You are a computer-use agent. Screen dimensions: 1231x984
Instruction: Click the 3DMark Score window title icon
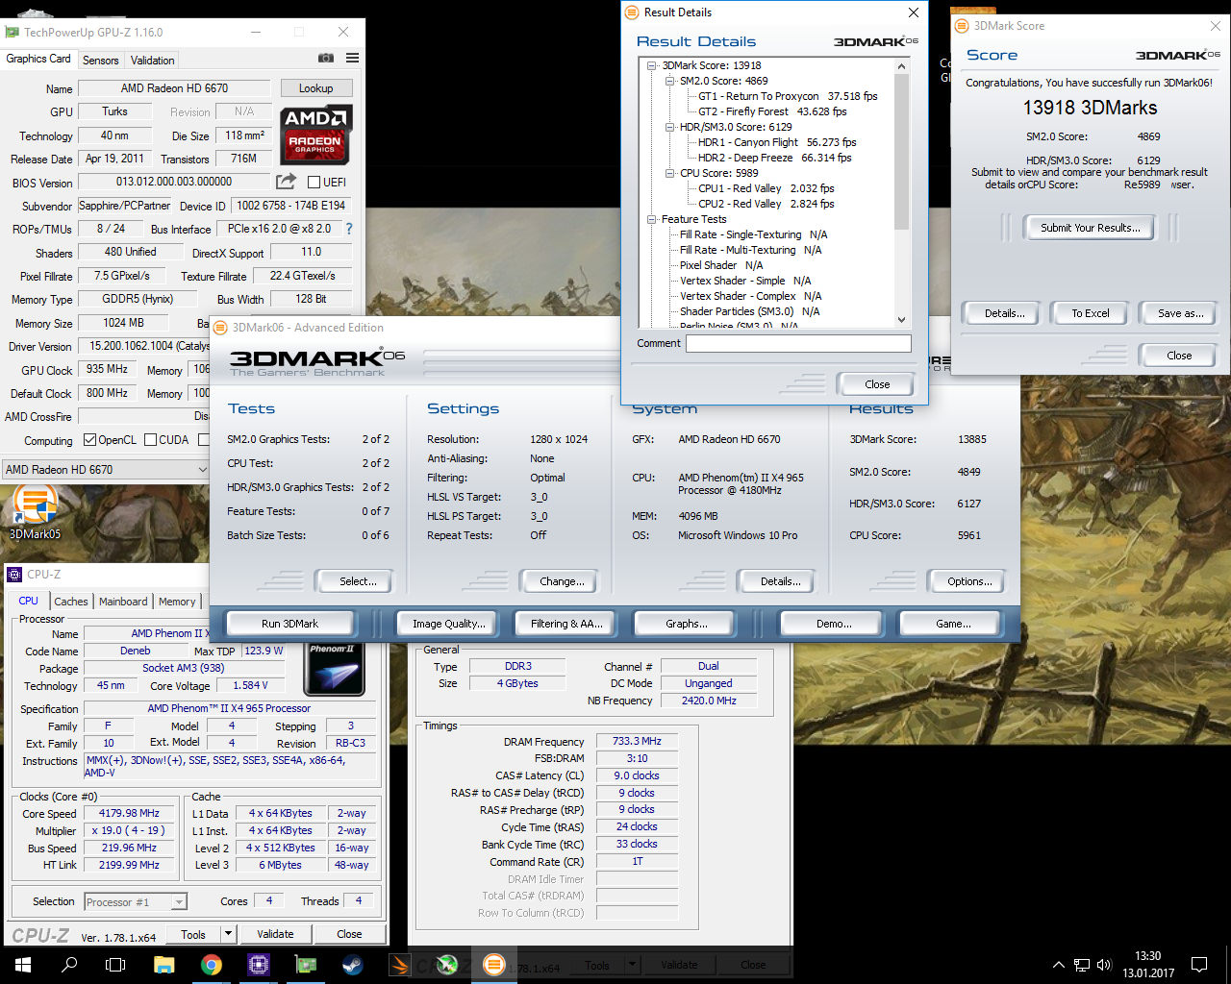962,26
